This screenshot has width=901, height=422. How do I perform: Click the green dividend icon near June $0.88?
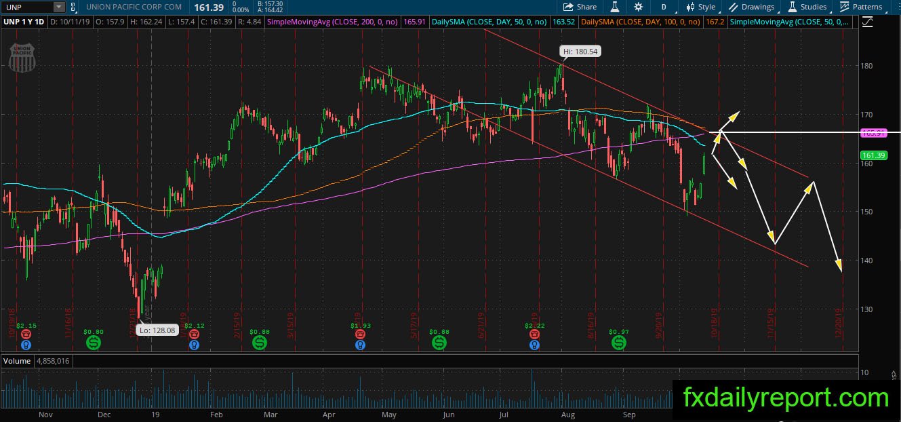point(439,343)
